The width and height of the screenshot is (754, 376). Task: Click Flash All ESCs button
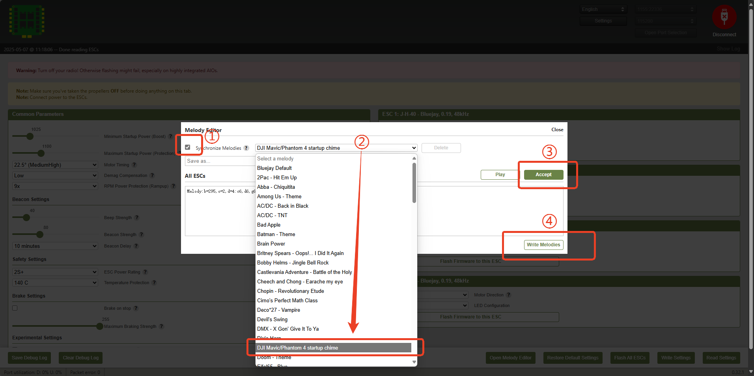630,358
